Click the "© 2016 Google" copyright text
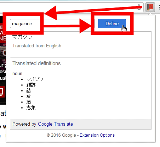The width and height of the screenshot is (160, 147). click(61, 135)
